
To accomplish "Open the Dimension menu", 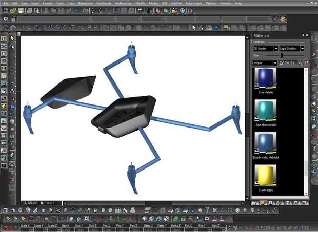I will pos(85,3).
